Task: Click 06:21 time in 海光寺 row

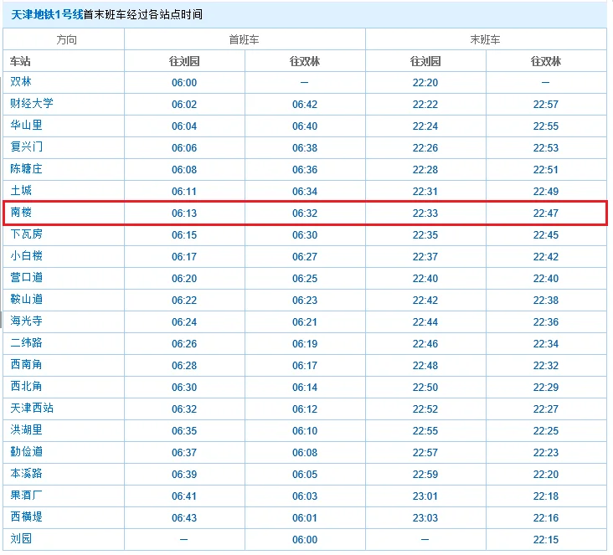Action: (305, 322)
